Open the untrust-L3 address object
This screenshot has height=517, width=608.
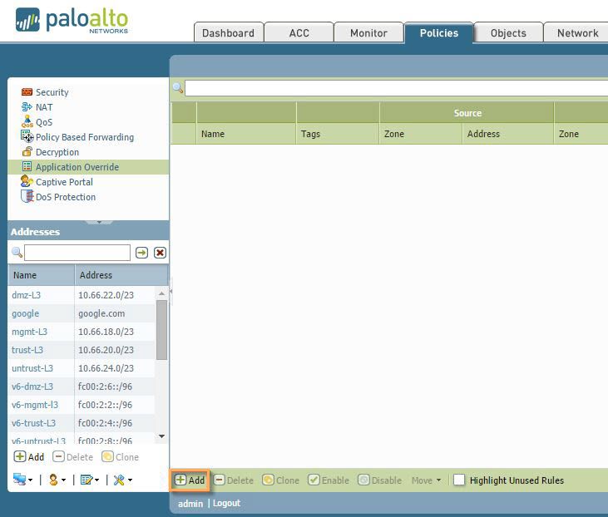(x=32, y=368)
